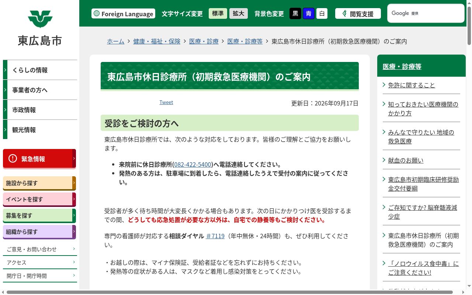The image size is (472, 295).
Task: Open the 市政情報 menu
Action: 40,110
